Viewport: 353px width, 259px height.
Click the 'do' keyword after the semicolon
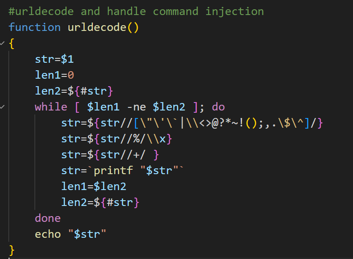(218, 107)
